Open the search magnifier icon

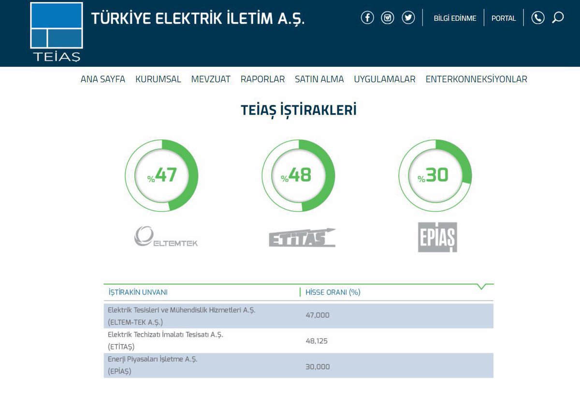coord(558,18)
